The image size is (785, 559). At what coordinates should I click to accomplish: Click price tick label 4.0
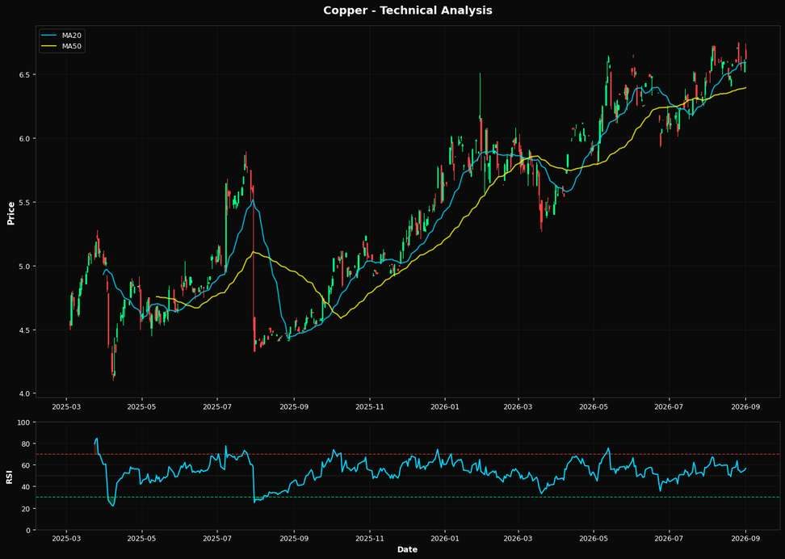pos(26,394)
